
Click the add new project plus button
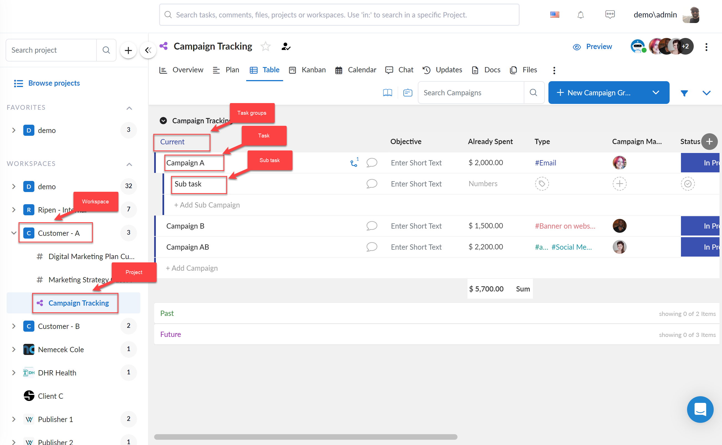[x=128, y=50]
